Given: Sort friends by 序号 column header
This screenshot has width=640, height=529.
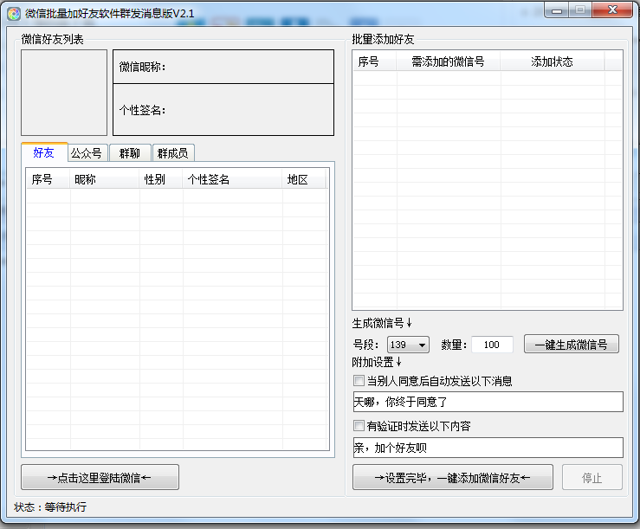Looking at the screenshot, I should tap(48, 179).
